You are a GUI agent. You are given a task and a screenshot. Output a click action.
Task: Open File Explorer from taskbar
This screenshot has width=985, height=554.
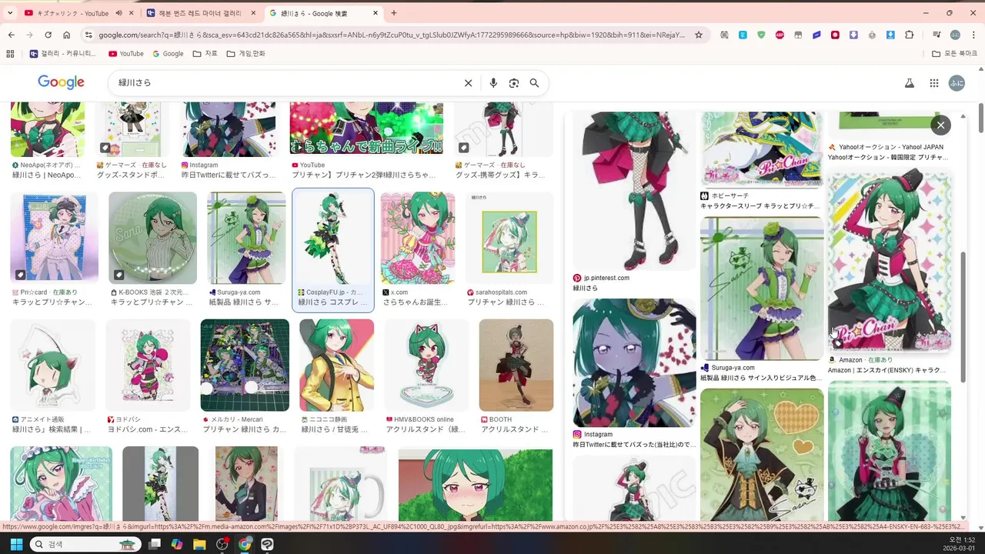(199, 544)
